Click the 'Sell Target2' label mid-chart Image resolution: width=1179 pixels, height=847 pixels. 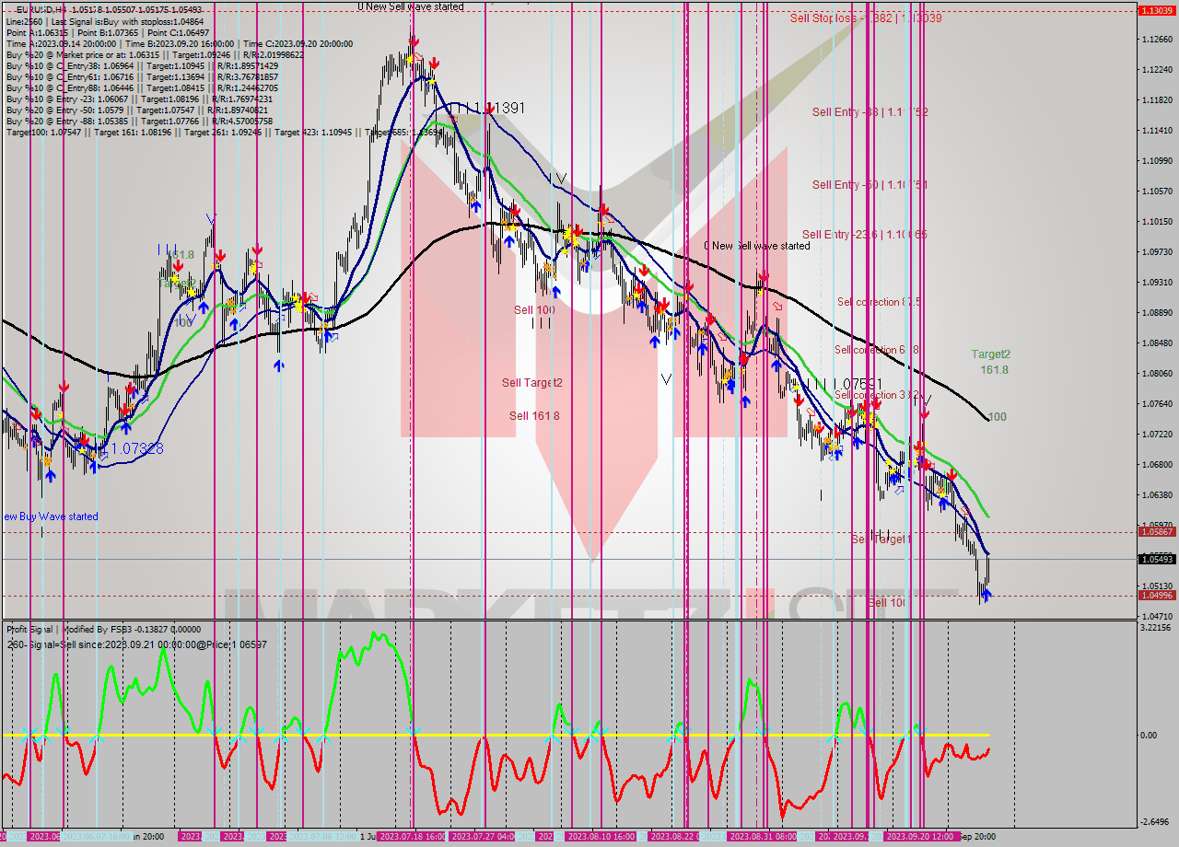click(x=532, y=383)
